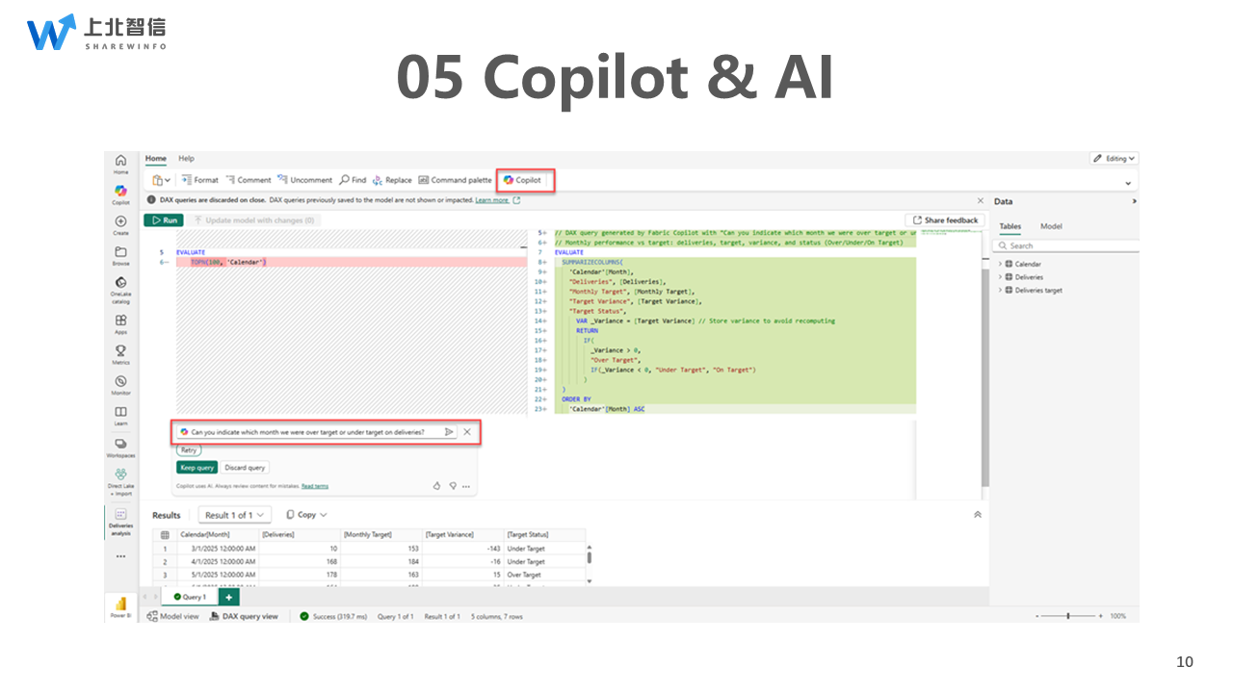Open the Create page in the sidebar
This screenshot has width=1233, height=693.
[x=120, y=225]
